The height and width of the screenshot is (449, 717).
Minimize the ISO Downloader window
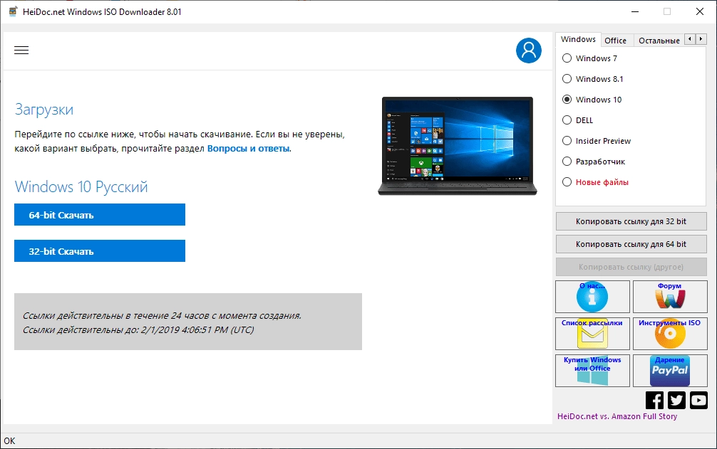coord(635,12)
